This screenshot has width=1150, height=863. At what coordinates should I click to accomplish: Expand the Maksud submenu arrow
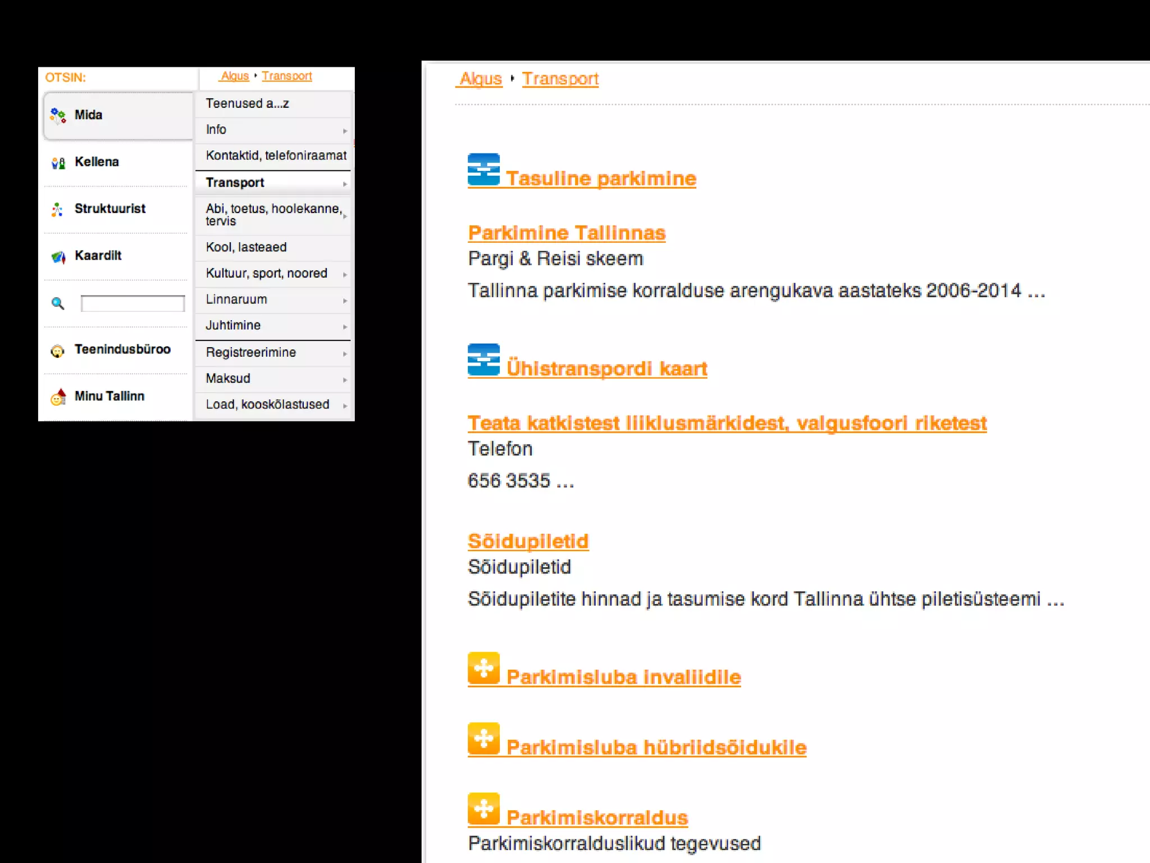pos(345,380)
